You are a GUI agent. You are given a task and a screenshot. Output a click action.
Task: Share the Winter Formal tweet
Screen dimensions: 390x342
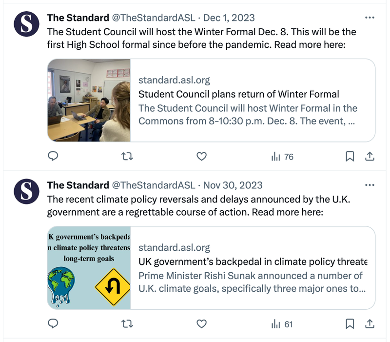tap(370, 157)
